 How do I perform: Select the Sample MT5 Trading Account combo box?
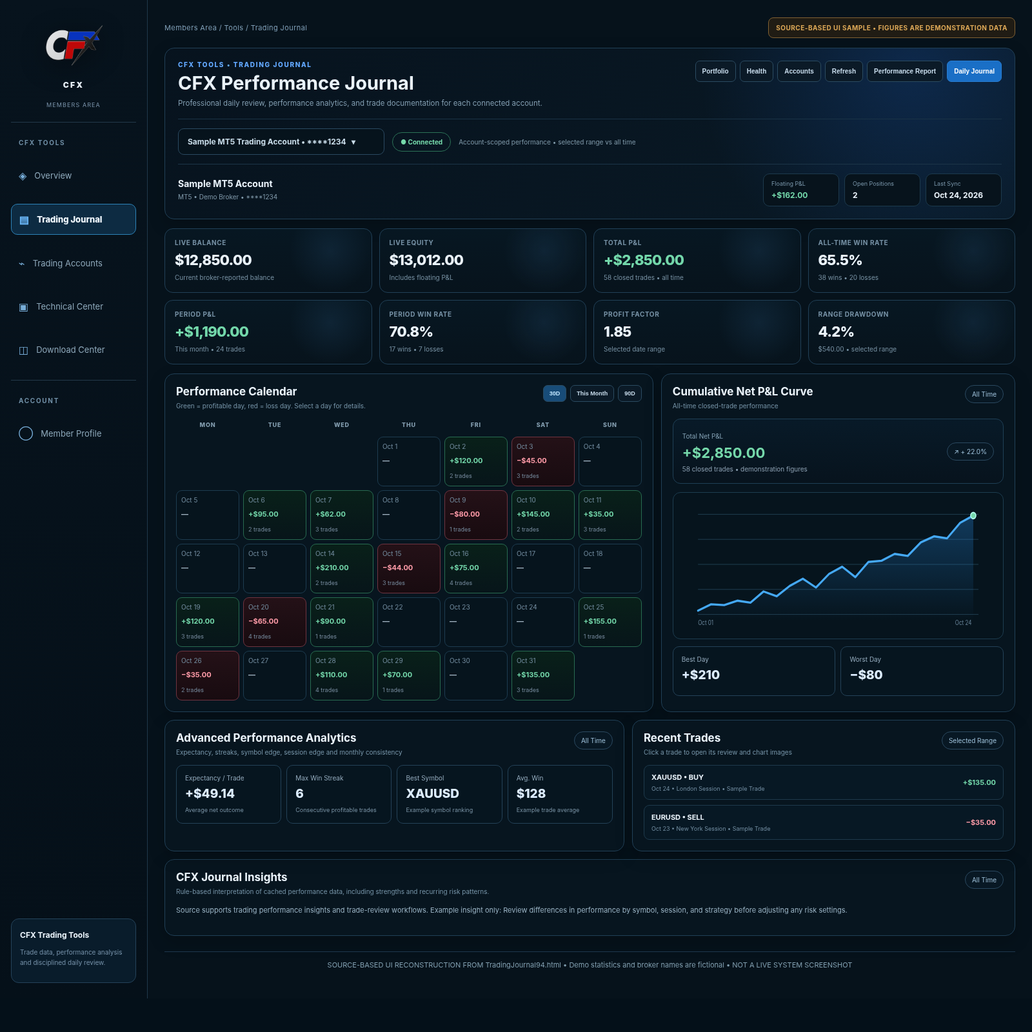pyautogui.click(x=281, y=142)
